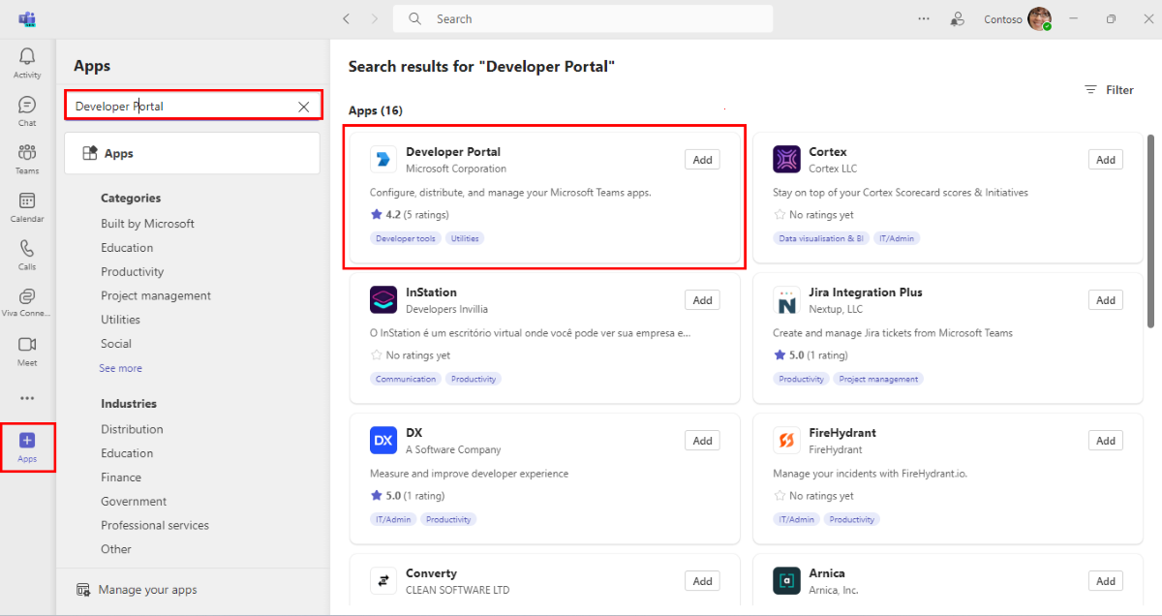
Task: Add the Developer Portal app
Action: (x=702, y=160)
